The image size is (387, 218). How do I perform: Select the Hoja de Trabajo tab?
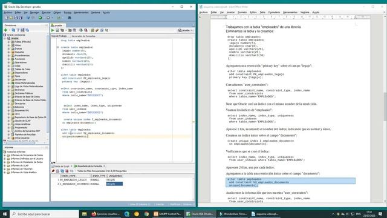tap(59, 36)
